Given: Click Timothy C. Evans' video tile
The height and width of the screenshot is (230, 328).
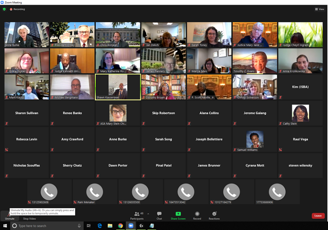Looking at the screenshot, I should point(255,60).
